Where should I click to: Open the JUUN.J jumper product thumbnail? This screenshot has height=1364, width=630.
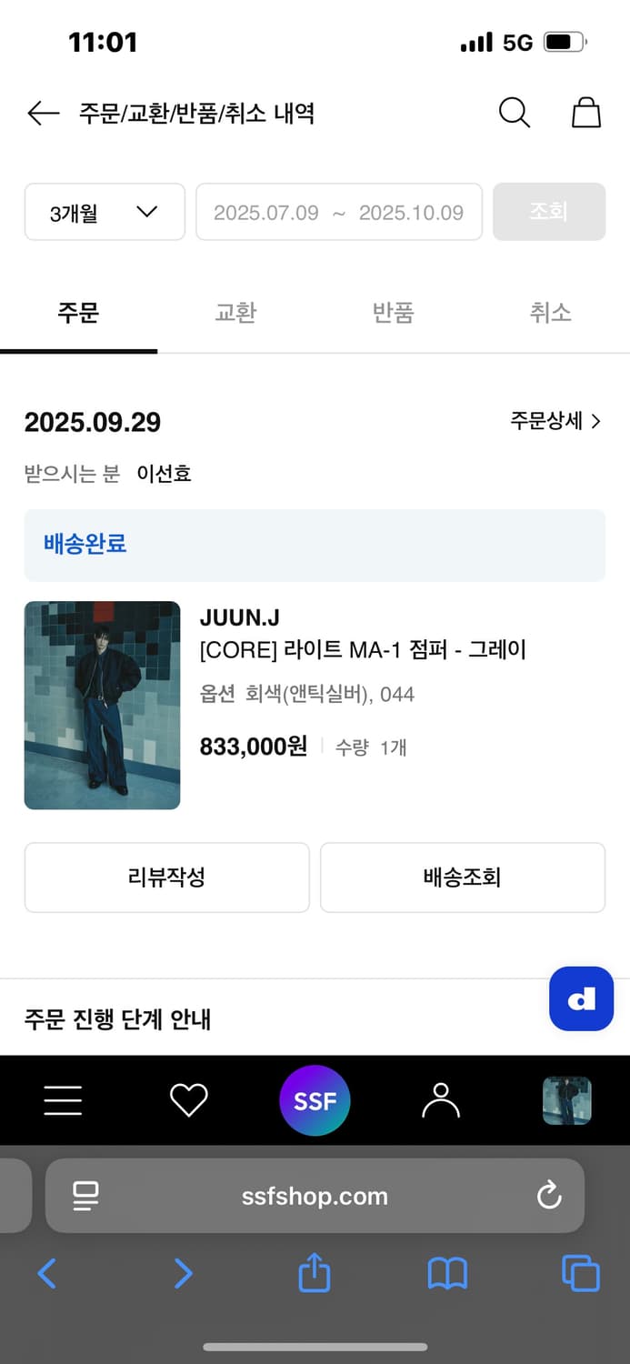click(x=102, y=705)
